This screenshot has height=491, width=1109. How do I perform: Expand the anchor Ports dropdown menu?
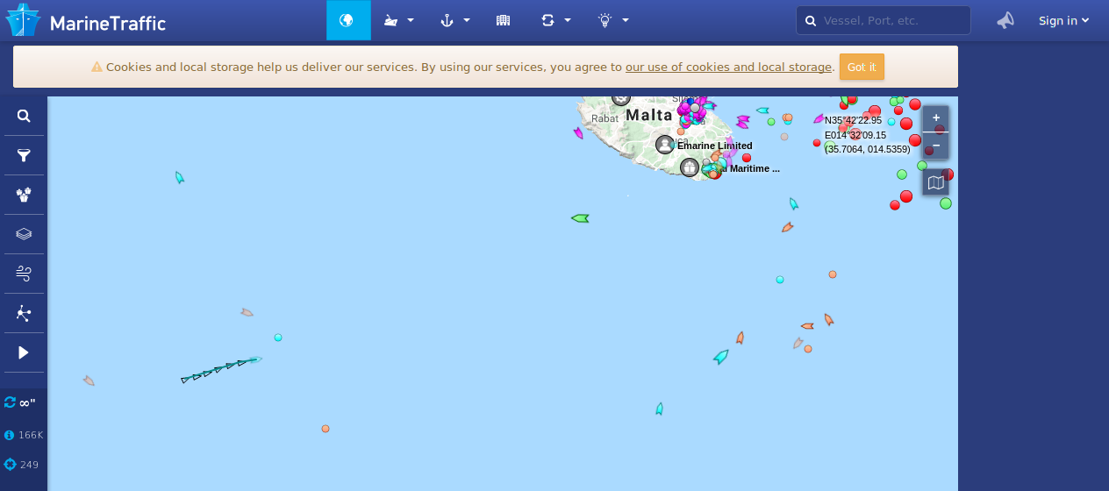point(454,20)
